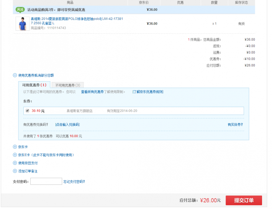Expand the 京东E卡 section plus icon
The image size is (272, 209).
[15, 155]
